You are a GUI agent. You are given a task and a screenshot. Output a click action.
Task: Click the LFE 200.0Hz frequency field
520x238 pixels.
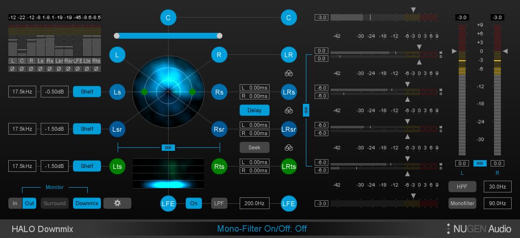pos(254,203)
